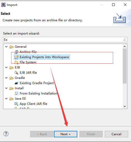Image resolution: width=131 pixels, height=142 pixels.
Task: Click the scrollbar down arrow
Action: [125, 106]
